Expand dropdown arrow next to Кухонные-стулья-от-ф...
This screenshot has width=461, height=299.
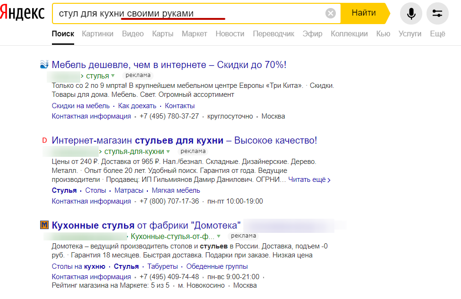point(219,236)
